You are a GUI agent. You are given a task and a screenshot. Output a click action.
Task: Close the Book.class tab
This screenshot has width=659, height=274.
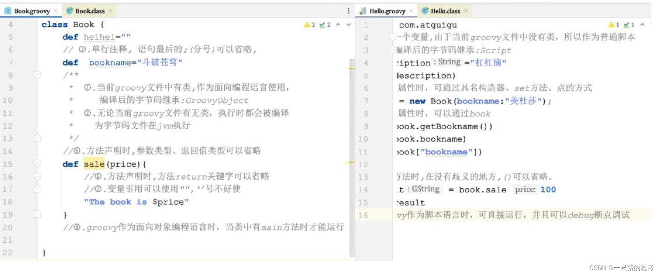point(111,11)
